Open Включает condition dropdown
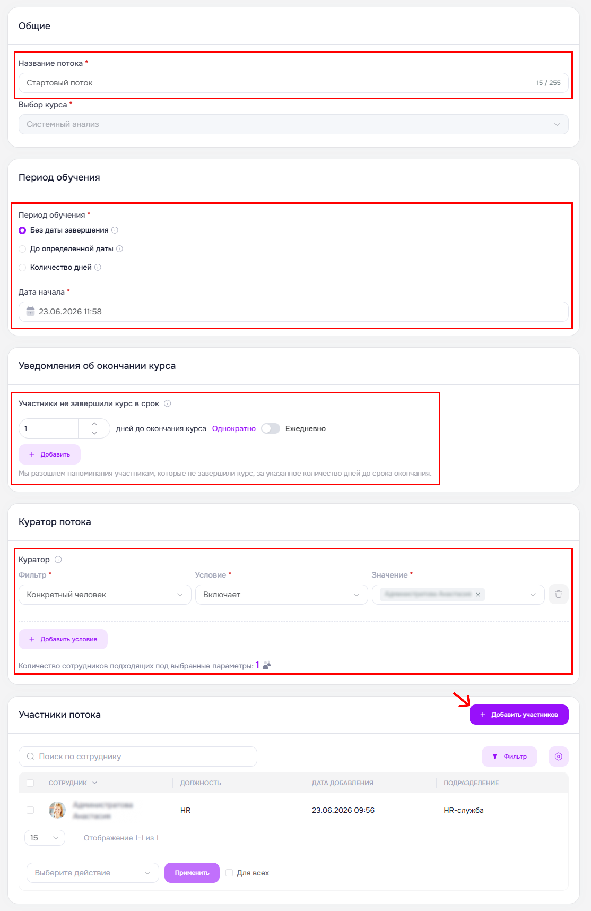This screenshot has height=911, width=591. 281,594
